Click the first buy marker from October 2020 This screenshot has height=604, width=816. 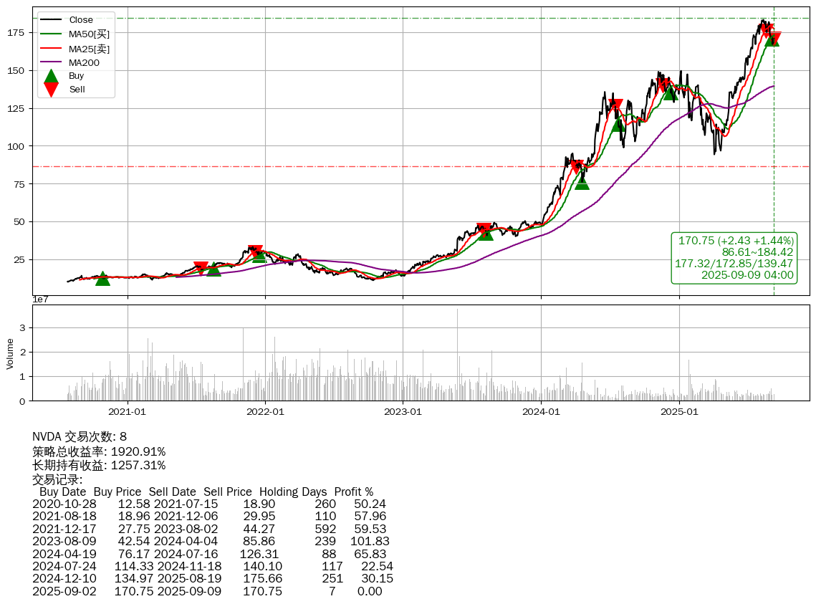pos(102,279)
